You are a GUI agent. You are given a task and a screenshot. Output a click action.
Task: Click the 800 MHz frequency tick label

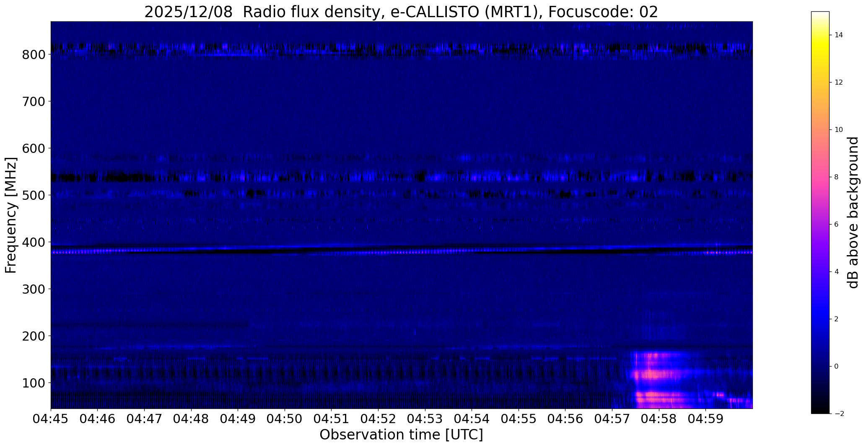(33, 54)
